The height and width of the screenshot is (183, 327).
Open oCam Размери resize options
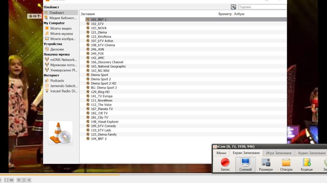tap(266, 164)
